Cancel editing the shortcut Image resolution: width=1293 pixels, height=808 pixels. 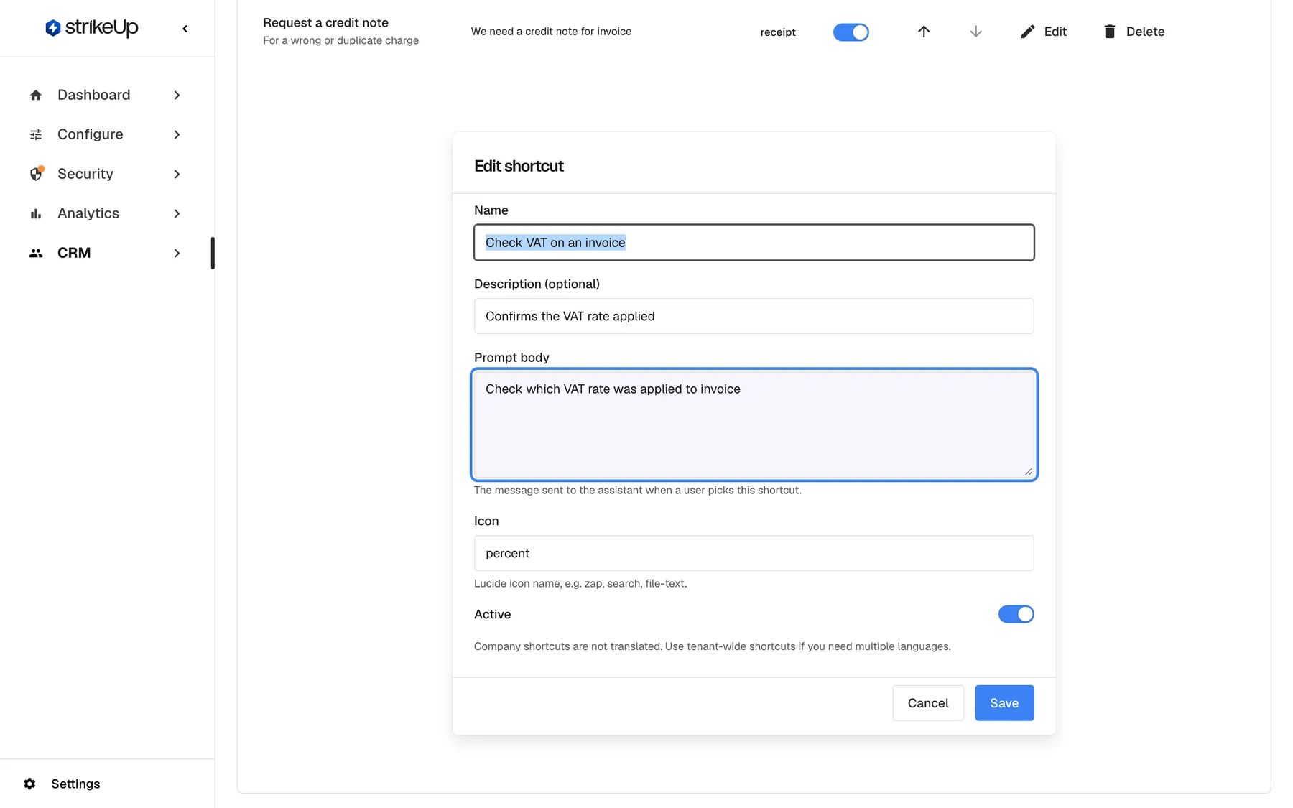click(927, 703)
